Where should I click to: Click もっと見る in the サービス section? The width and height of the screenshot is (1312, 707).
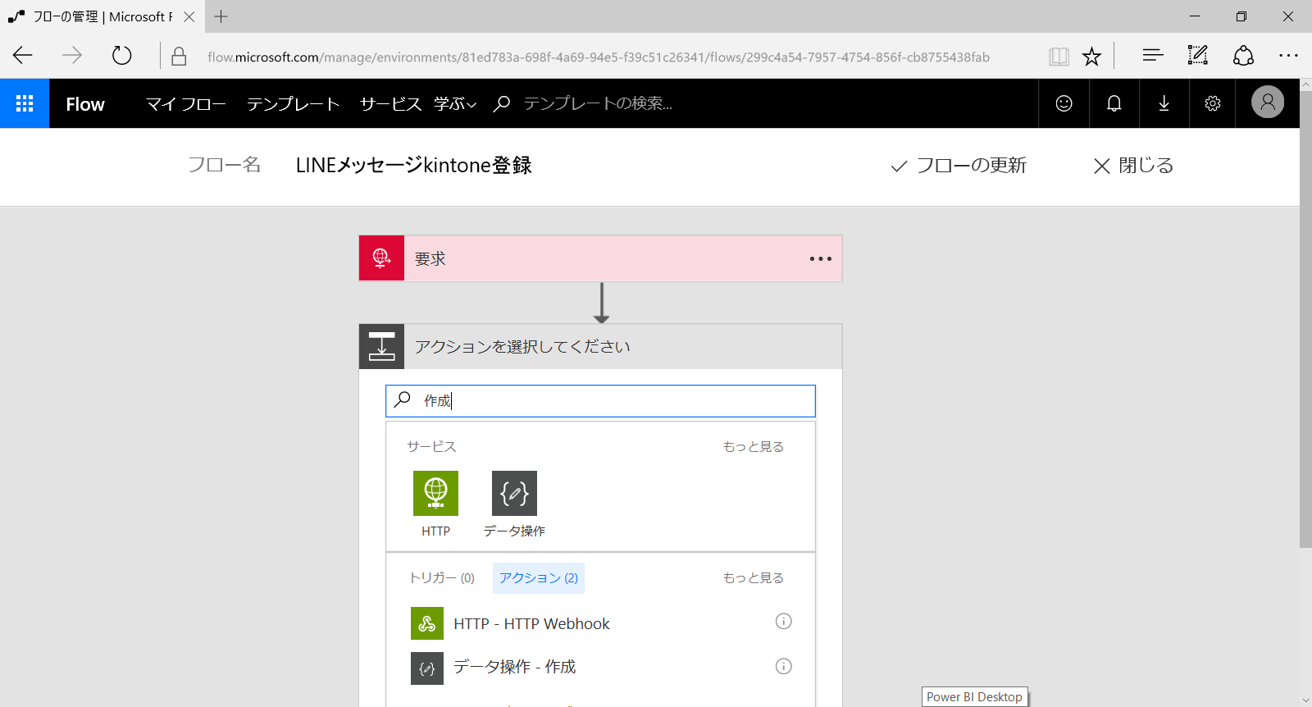(x=753, y=447)
